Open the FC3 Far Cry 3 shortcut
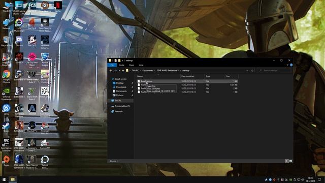This screenshot has width=325, height=183. click(x=32, y=6)
